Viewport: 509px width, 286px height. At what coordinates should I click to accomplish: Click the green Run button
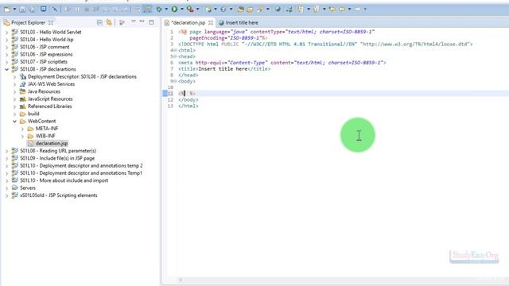tap(174, 9)
